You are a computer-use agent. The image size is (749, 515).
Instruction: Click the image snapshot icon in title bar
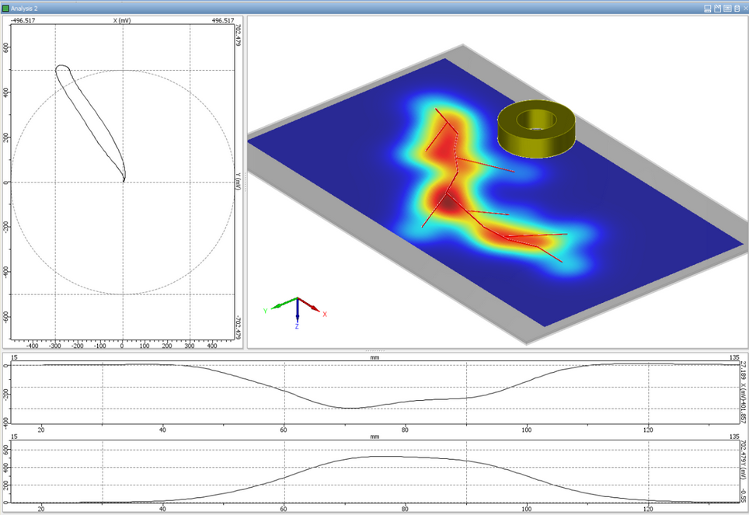coord(727,9)
